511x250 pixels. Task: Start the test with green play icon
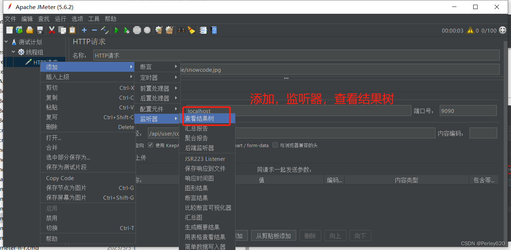[x=117, y=30]
